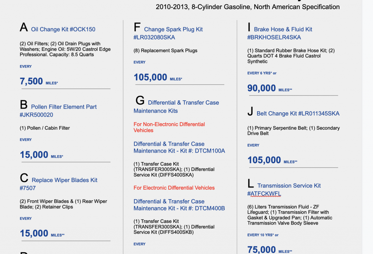Click 'For Electronic Differential Vehicles' red text
This screenshot has width=373, height=254.
coord(174,188)
